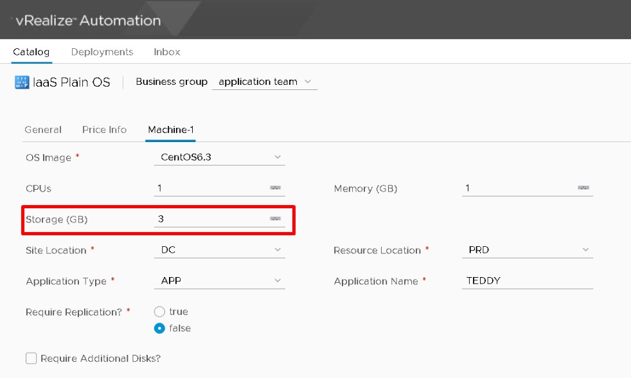Click the Storage (GB) stepper icon
This screenshot has width=631, height=378.
[275, 219]
